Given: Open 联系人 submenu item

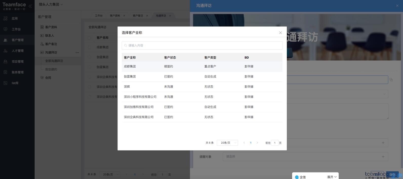Looking at the screenshot, I should click(49, 36).
